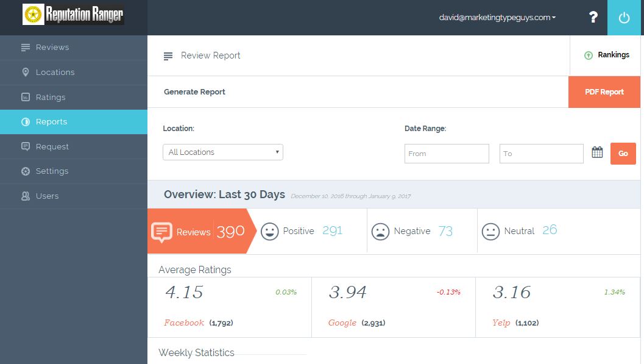The image size is (644, 364).
Task: Open the Ratings section
Action: pos(74,98)
